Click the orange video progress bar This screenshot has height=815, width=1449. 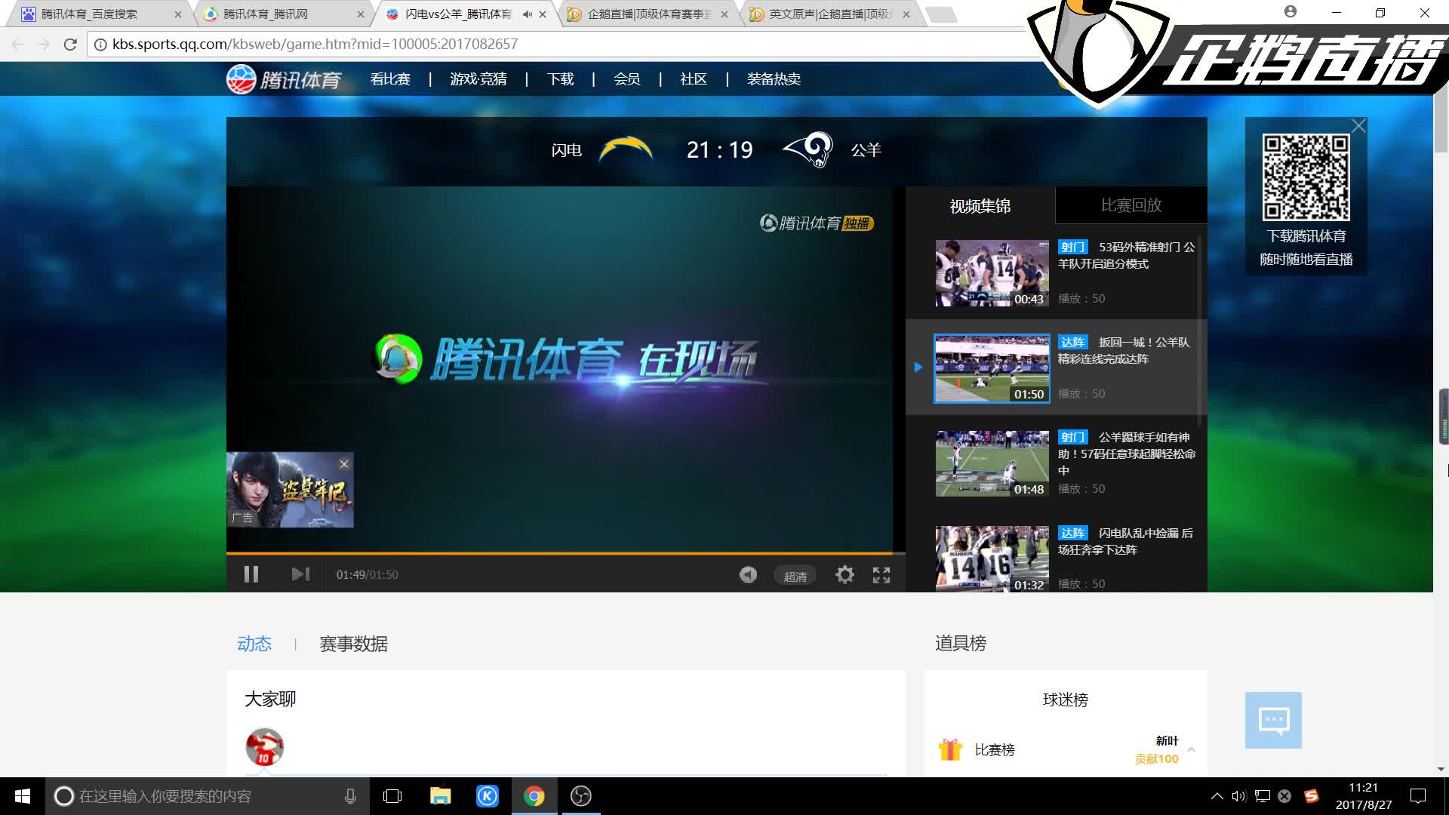559,553
